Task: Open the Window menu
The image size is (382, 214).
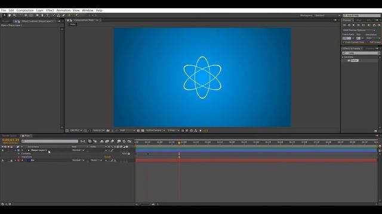Action: (88, 11)
